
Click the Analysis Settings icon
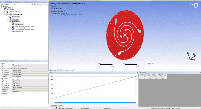click(10, 16)
